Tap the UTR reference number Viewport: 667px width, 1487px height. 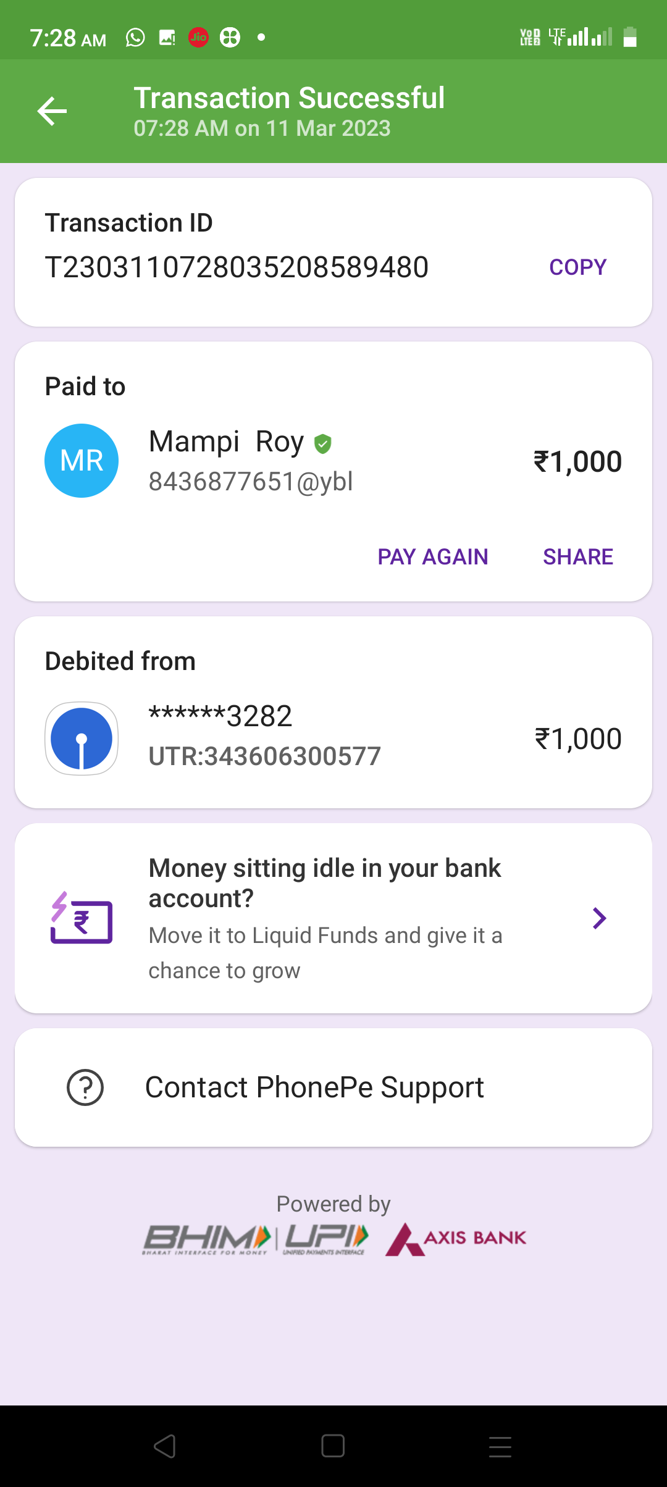(x=264, y=756)
